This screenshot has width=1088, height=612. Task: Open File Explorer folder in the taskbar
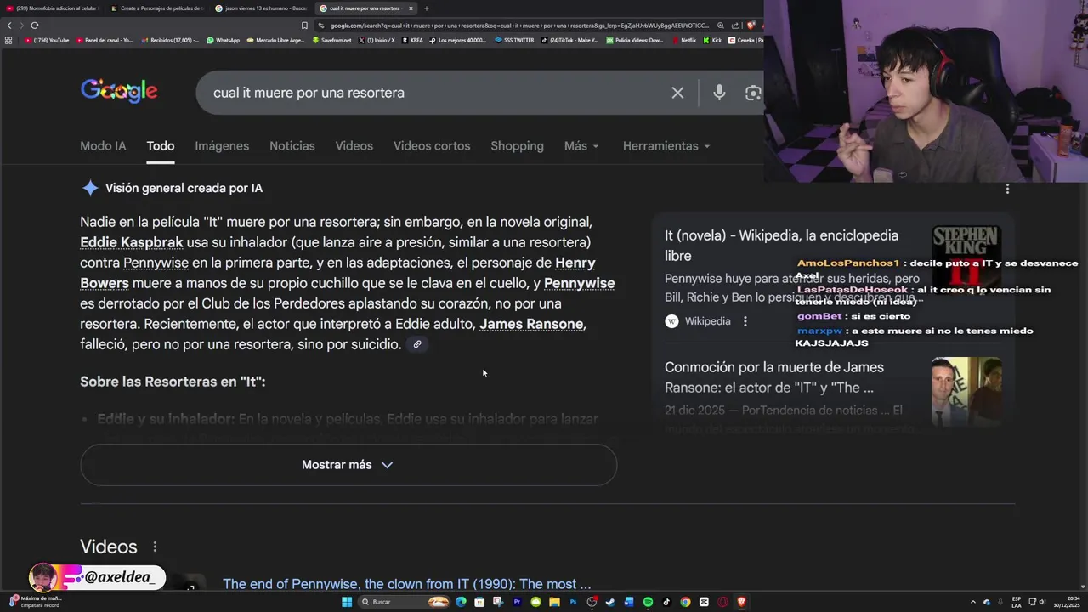pos(554,602)
